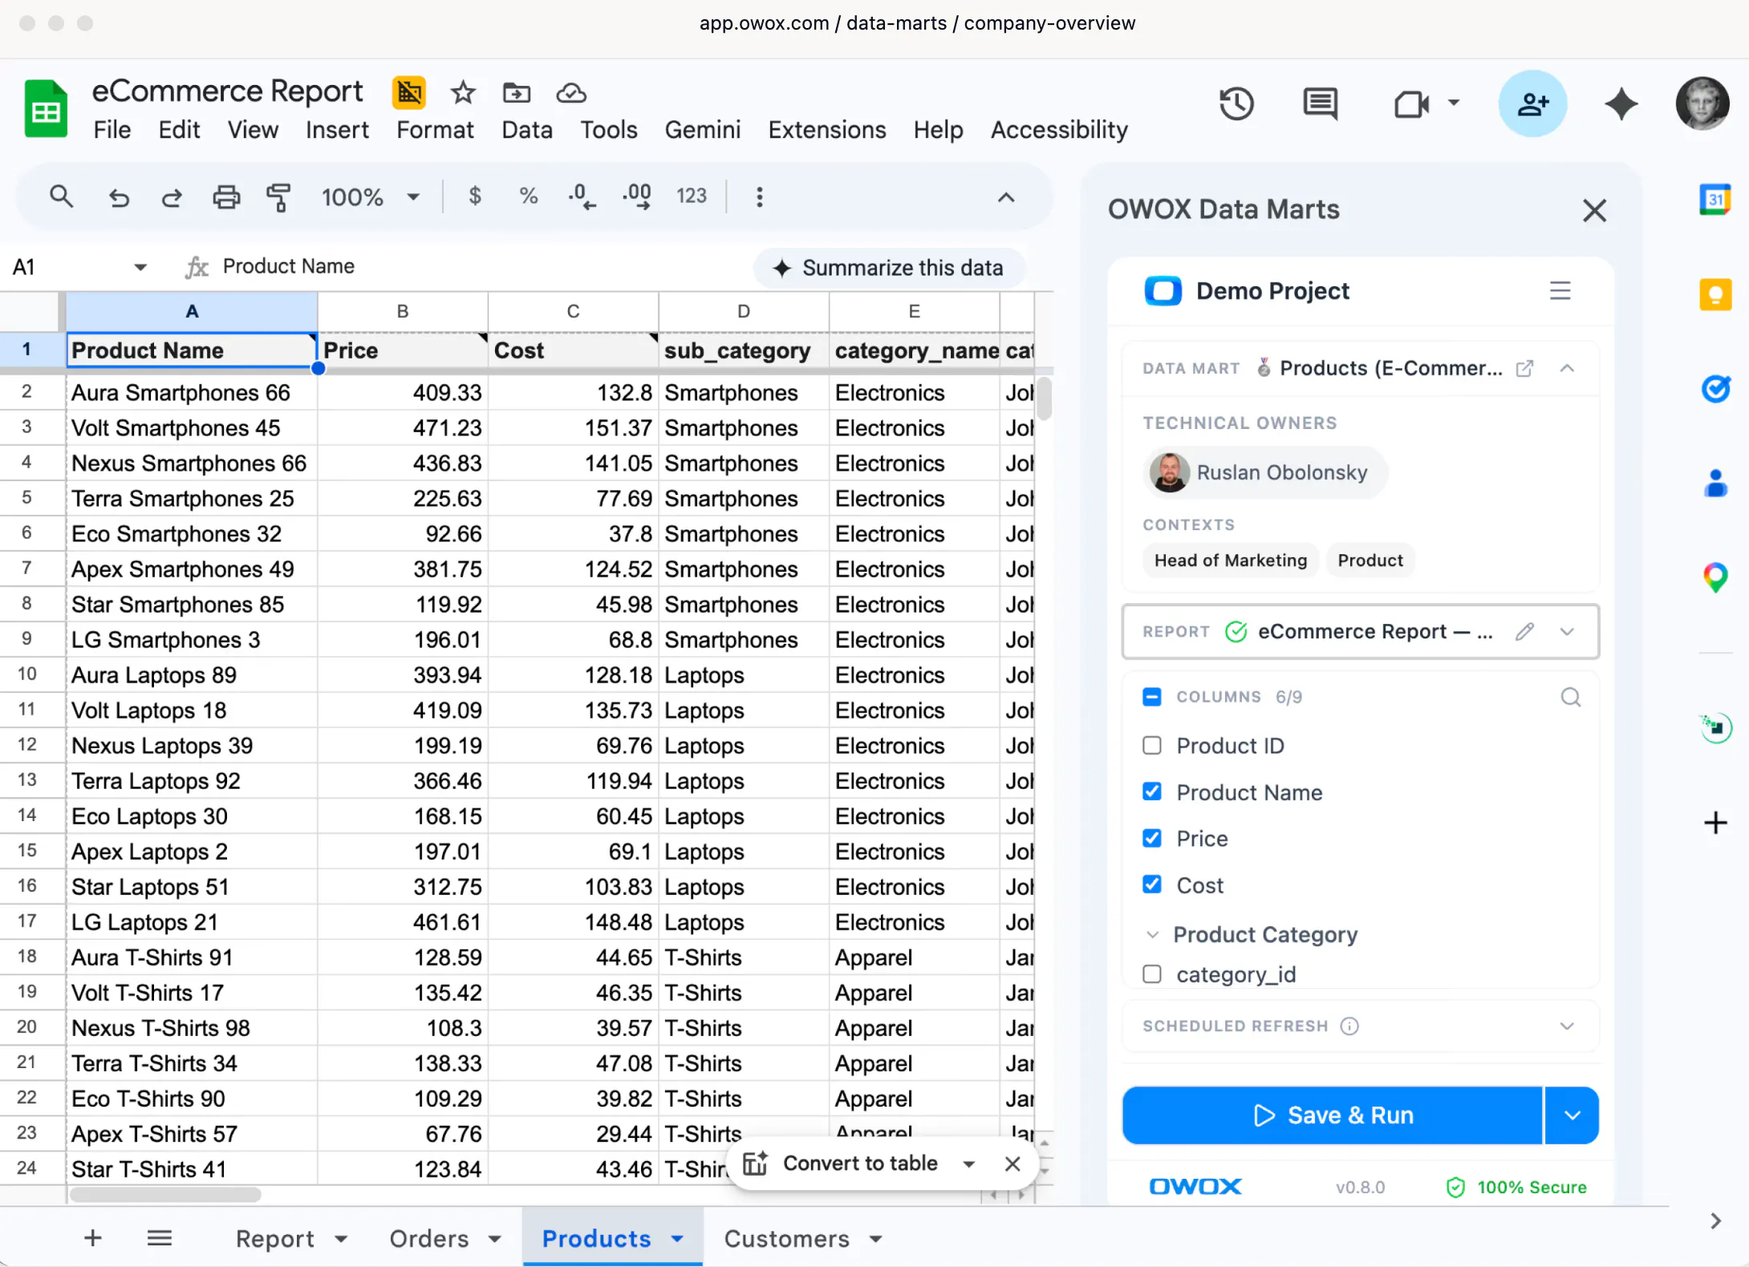Image resolution: width=1749 pixels, height=1267 pixels.
Task: Uncheck the Price column checkbox
Action: coord(1152,839)
